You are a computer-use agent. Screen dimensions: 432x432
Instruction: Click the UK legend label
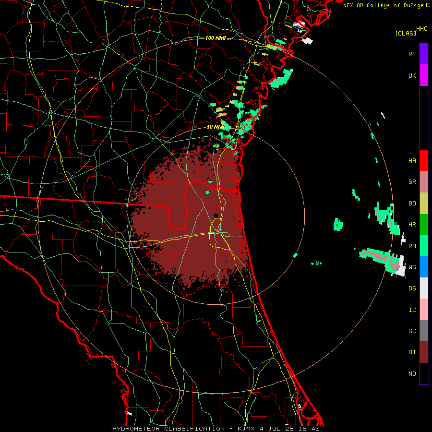(412, 75)
